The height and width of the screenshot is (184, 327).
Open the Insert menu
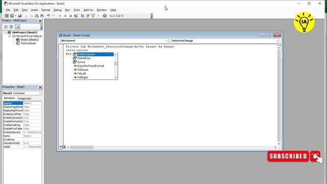(34, 10)
